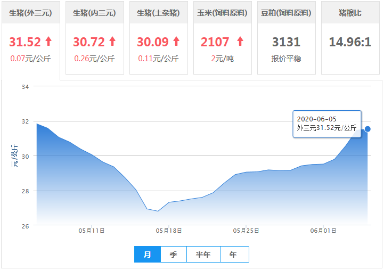The image size is (384, 270).
Task: Switch to the 生猪(内三元) tab
Action: (95, 12)
